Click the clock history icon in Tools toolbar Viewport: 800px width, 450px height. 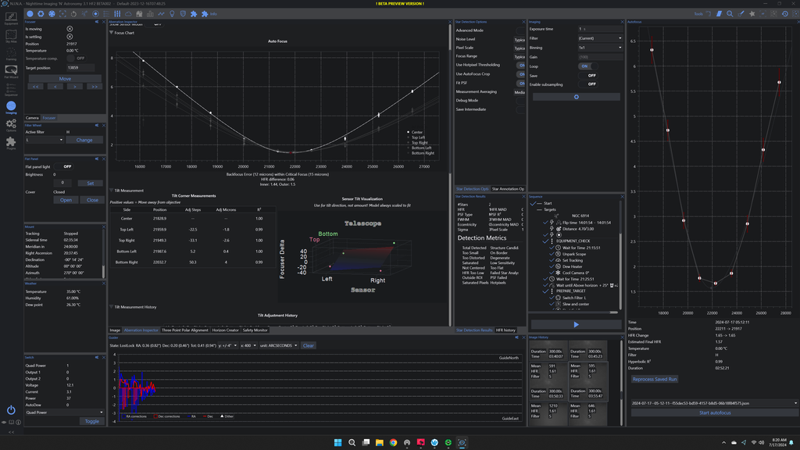[784, 14]
